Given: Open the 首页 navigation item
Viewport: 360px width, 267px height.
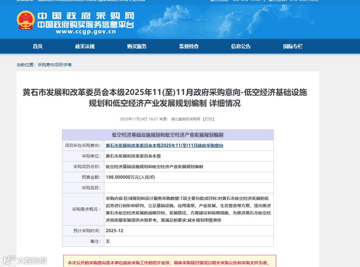Looking at the screenshot, I should pyautogui.click(x=38, y=46).
